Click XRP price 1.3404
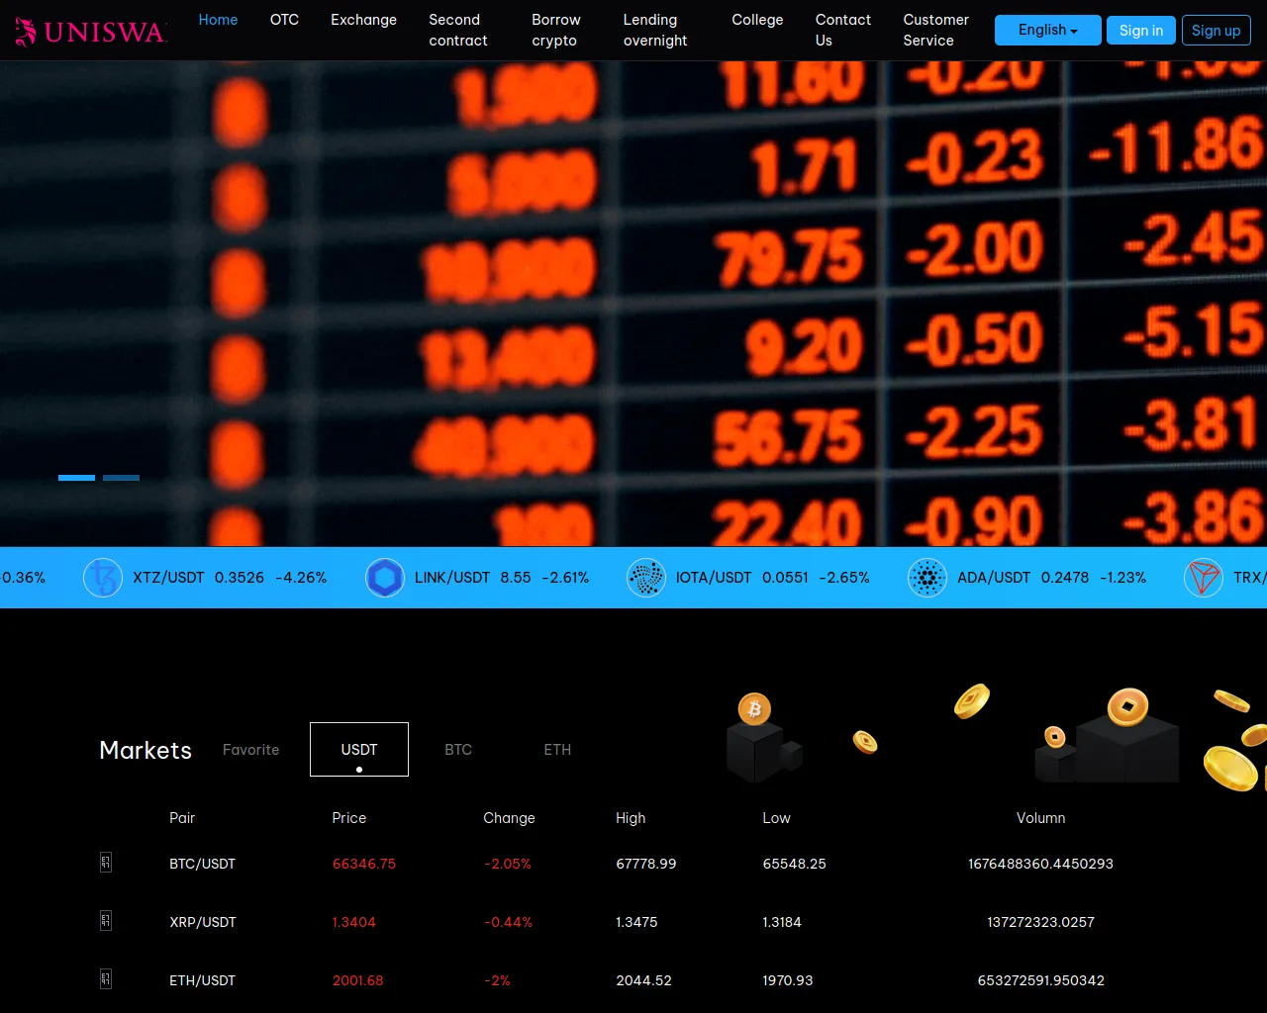The image size is (1267, 1013). coord(354,922)
